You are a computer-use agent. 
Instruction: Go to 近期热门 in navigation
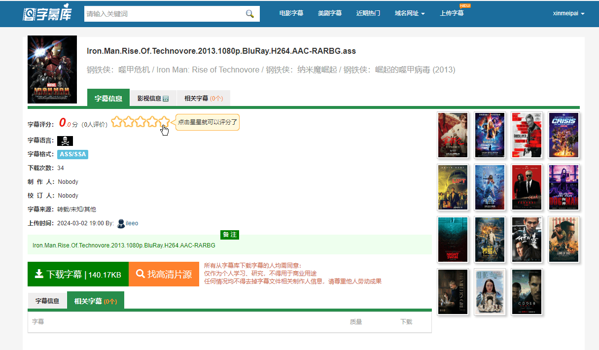(368, 14)
